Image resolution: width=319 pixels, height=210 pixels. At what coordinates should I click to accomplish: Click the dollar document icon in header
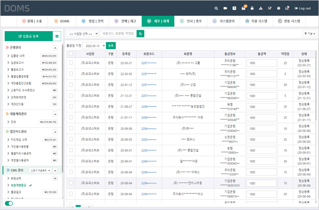234,8
